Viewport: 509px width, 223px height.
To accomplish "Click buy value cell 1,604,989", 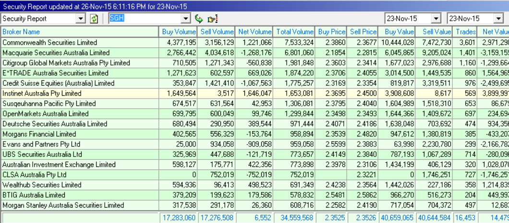I will (397, 103).
